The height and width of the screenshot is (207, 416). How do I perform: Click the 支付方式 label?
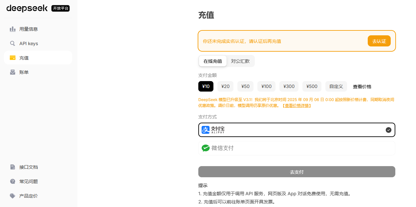[208, 117]
